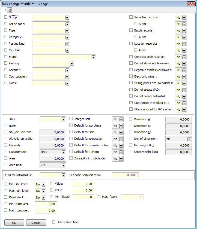This screenshot has height=229, width=197.
Task: Open the Account dropdown
Action: tap(67, 70)
